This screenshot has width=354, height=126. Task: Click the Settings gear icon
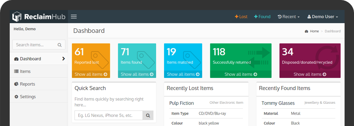16,97
